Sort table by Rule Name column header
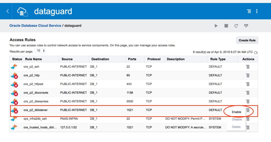The width and height of the screenshot is (271, 142). 33,59
